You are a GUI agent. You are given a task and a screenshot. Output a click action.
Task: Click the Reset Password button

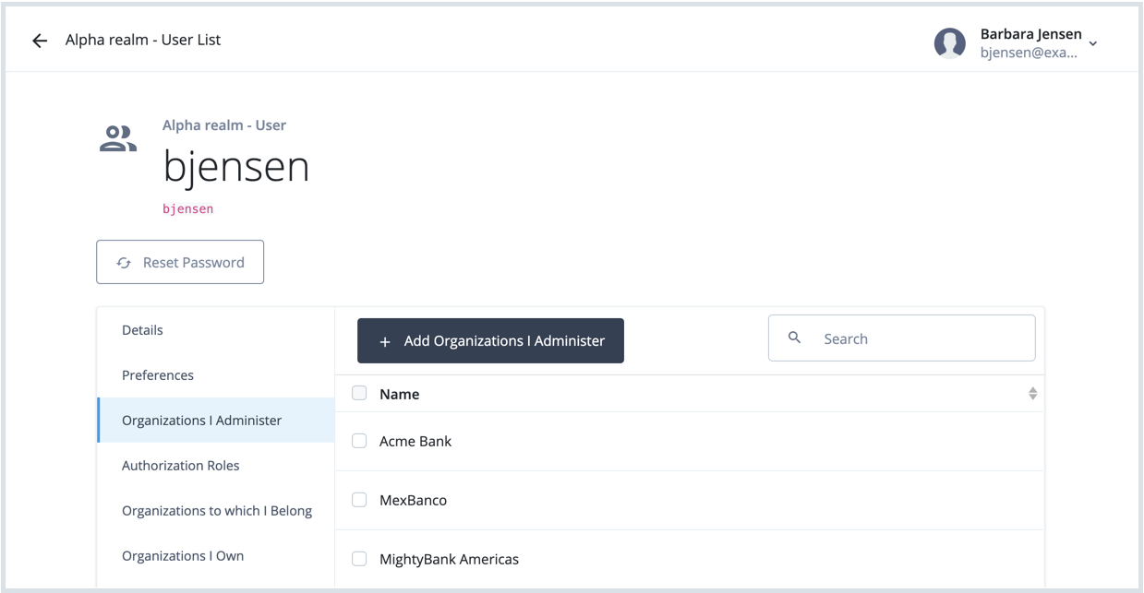180,262
